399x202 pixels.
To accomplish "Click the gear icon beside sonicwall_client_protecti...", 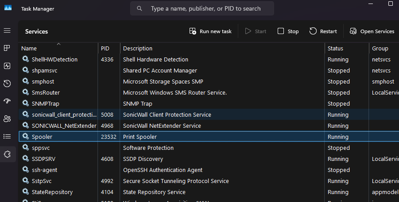I will pos(25,114).
